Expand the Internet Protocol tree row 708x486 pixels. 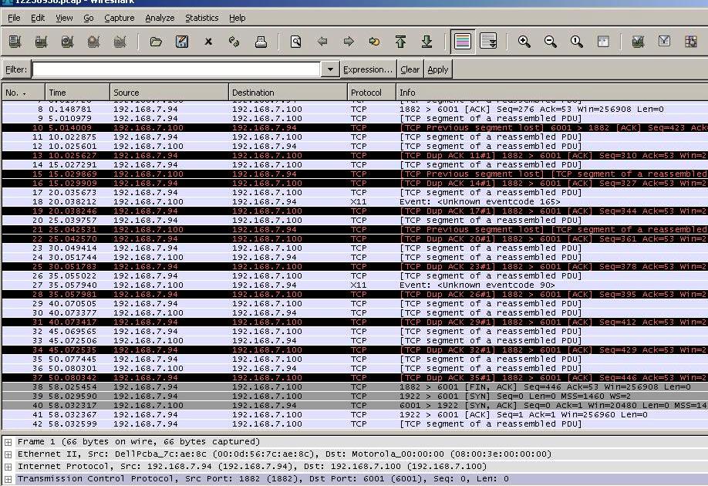8,467
